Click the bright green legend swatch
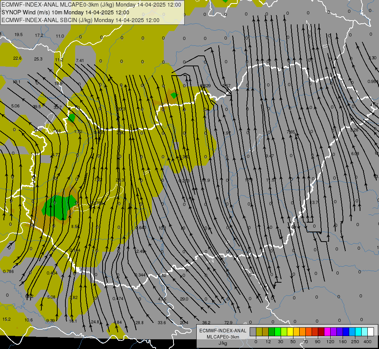The height and width of the screenshot is (349, 379). (278, 332)
